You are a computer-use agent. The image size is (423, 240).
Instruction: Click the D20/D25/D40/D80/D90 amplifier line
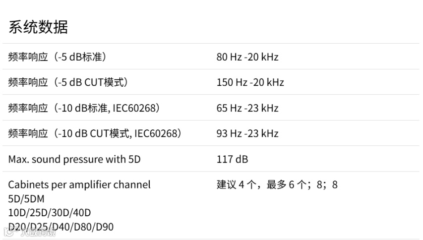[x=61, y=227]
